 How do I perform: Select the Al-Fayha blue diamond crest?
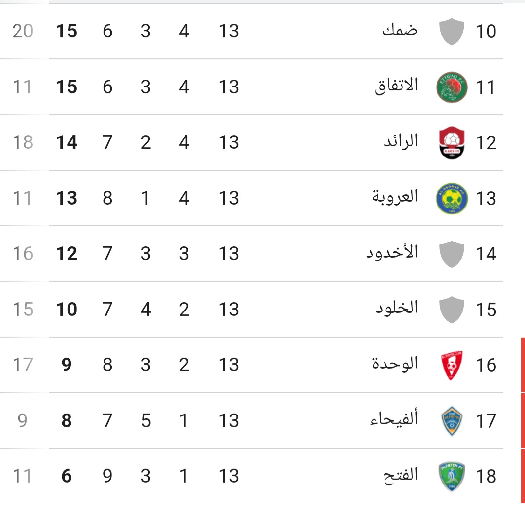(452, 421)
